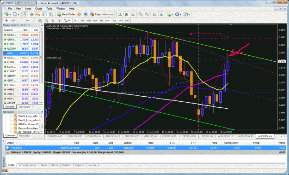Sort orders by Profit column header
Screen dimensions: 289x175
pos(282,143)
